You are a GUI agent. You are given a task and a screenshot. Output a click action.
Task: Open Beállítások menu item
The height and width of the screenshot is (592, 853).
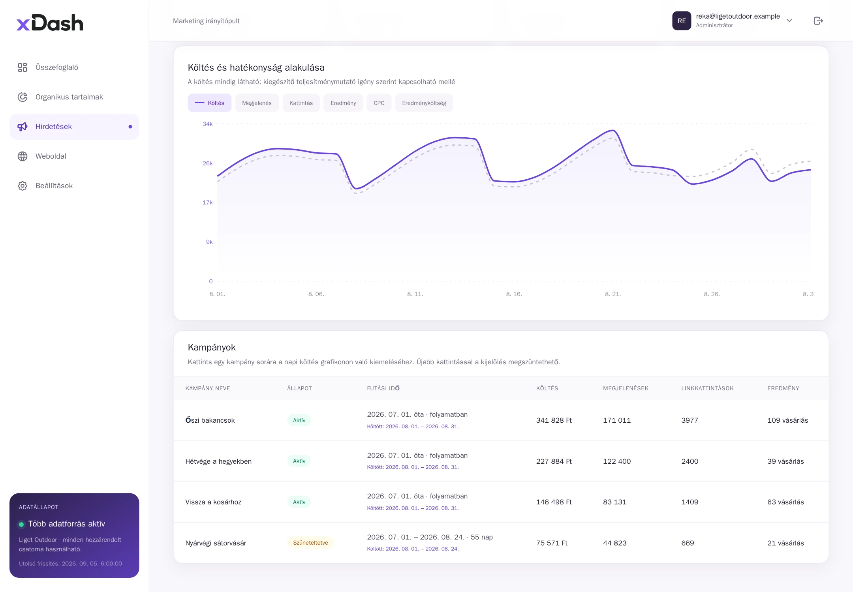[x=74, y=186]
